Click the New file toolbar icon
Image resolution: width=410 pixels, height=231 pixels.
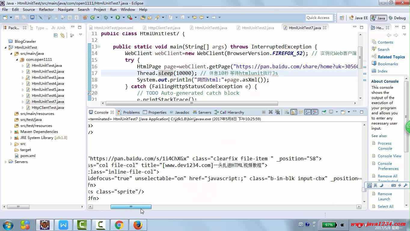(5, 17)
